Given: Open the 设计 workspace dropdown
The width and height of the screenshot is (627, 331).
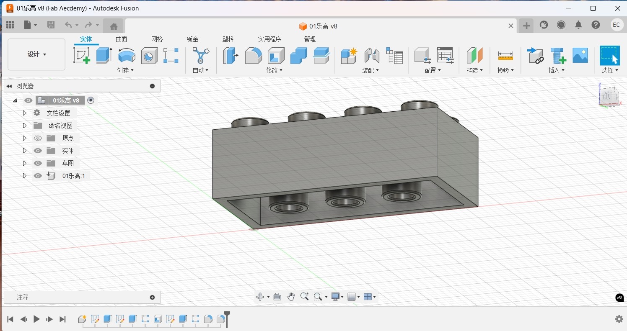Looking at the screenshot, I should 36,54.
